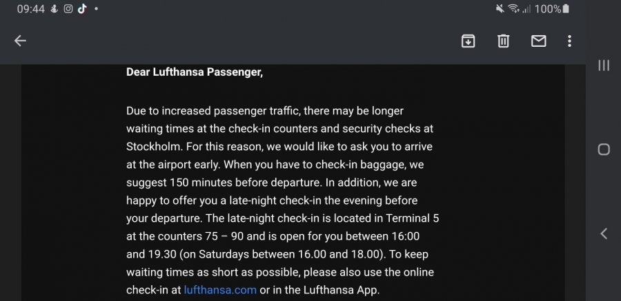Archive this Lufthansa email
This screenshot has height=301, width=621.
coord(468,41)
